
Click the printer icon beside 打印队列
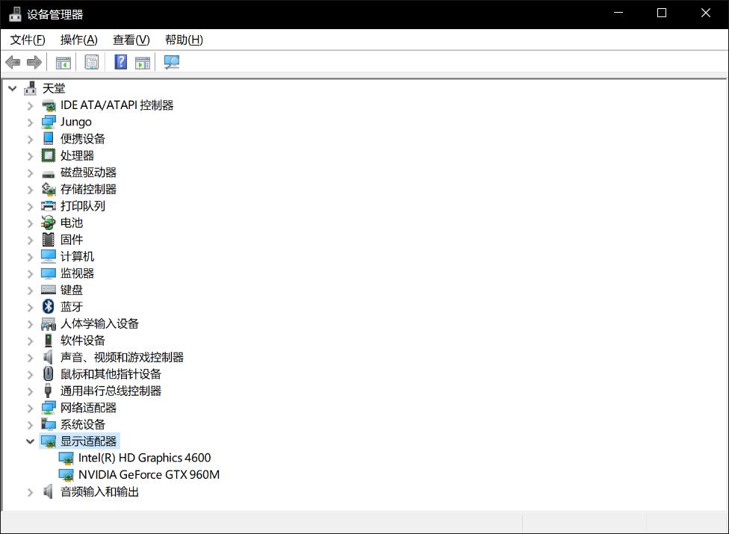(49, 206)
